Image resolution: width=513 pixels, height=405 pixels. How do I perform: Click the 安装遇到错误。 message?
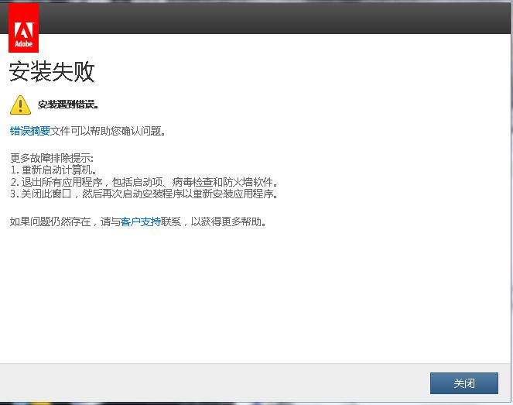click(x=68, y=105)
